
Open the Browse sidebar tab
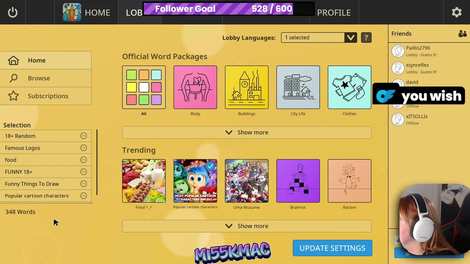point(46,78)
